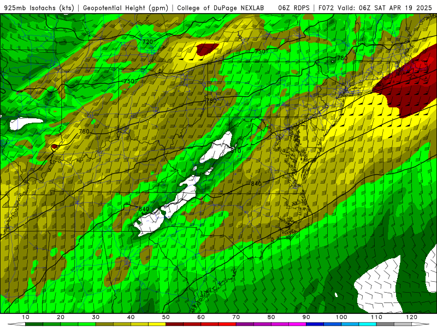Click the colorbar label 40
This screenshot has width=437, height=327.
(x=131, y=317)
